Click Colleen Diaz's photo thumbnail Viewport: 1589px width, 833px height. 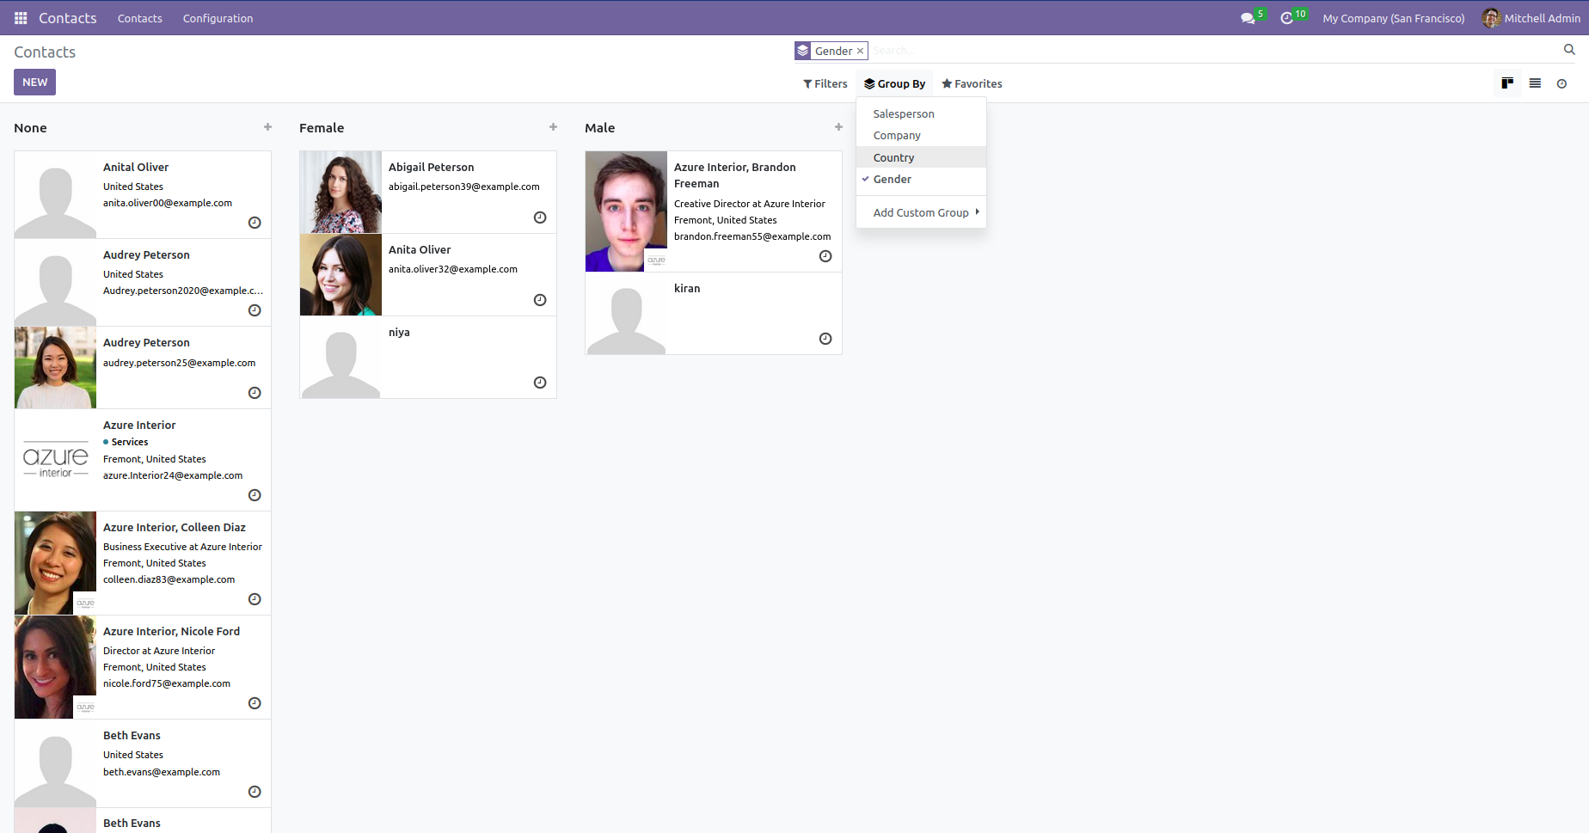[55, 563]
